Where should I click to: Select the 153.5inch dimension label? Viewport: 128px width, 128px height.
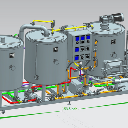tap(70, 109)
